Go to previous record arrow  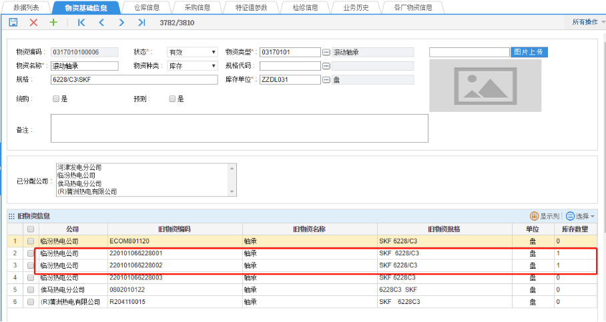click(101, 23)
